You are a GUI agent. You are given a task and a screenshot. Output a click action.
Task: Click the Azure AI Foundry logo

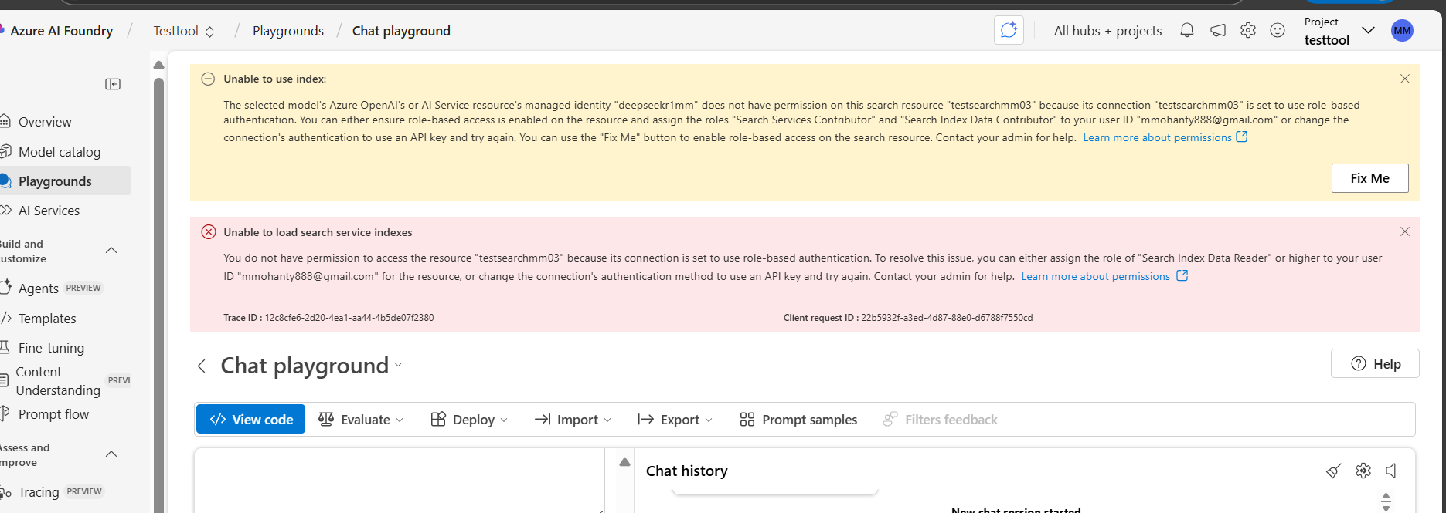point(56,31)
